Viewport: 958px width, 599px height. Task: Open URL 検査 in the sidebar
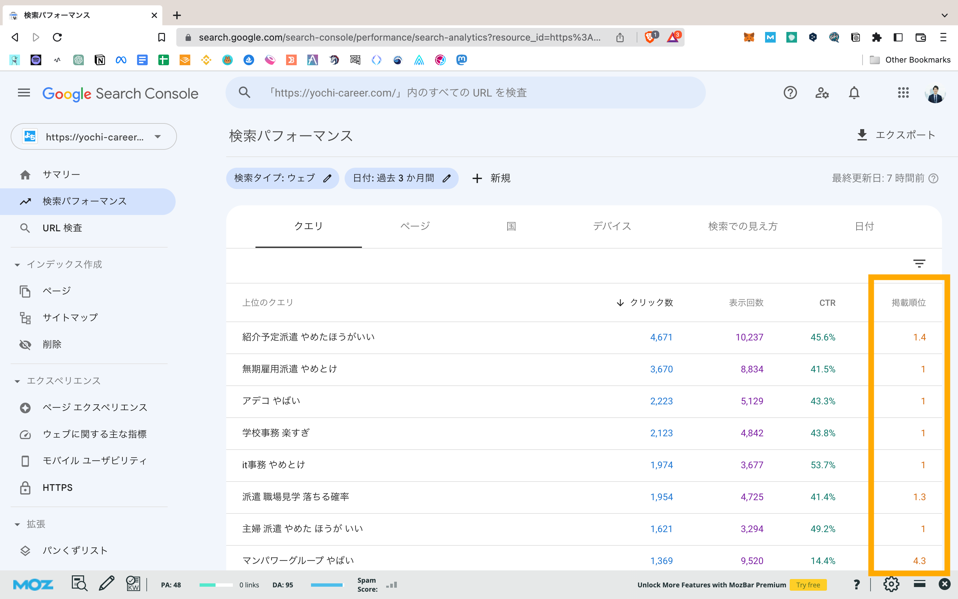pyautogui.click(x=88, y=228)
